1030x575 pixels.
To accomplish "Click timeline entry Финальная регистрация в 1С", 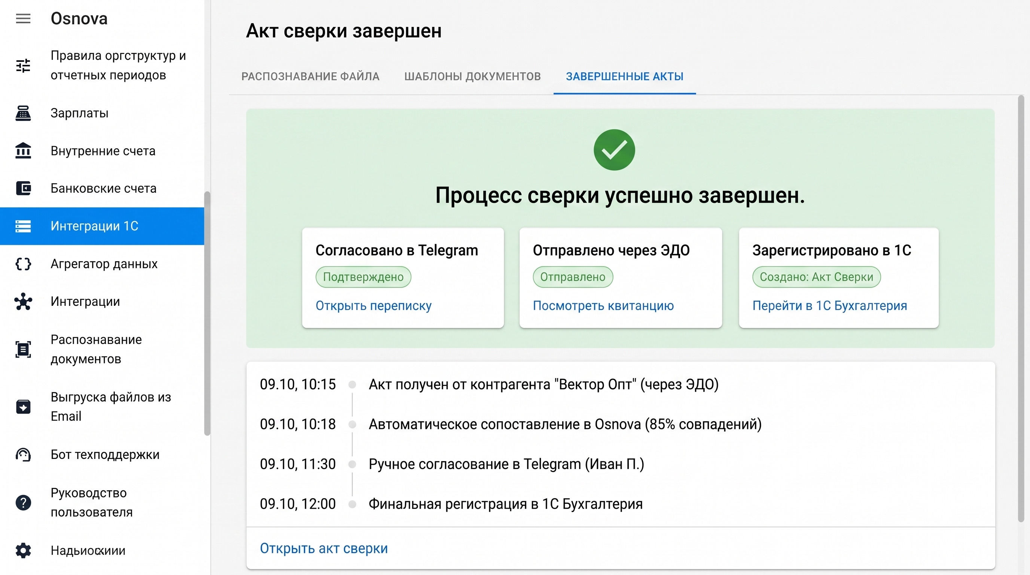I will pos(505,504).
